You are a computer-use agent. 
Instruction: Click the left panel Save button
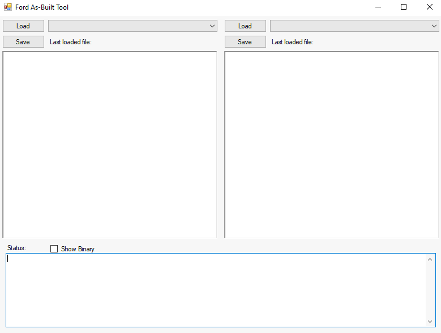click(23, 41)
